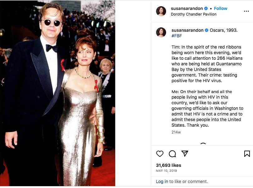Click the verified badge in the caption
The width and height of the screenshot is (253, 188).
point(206,30)
